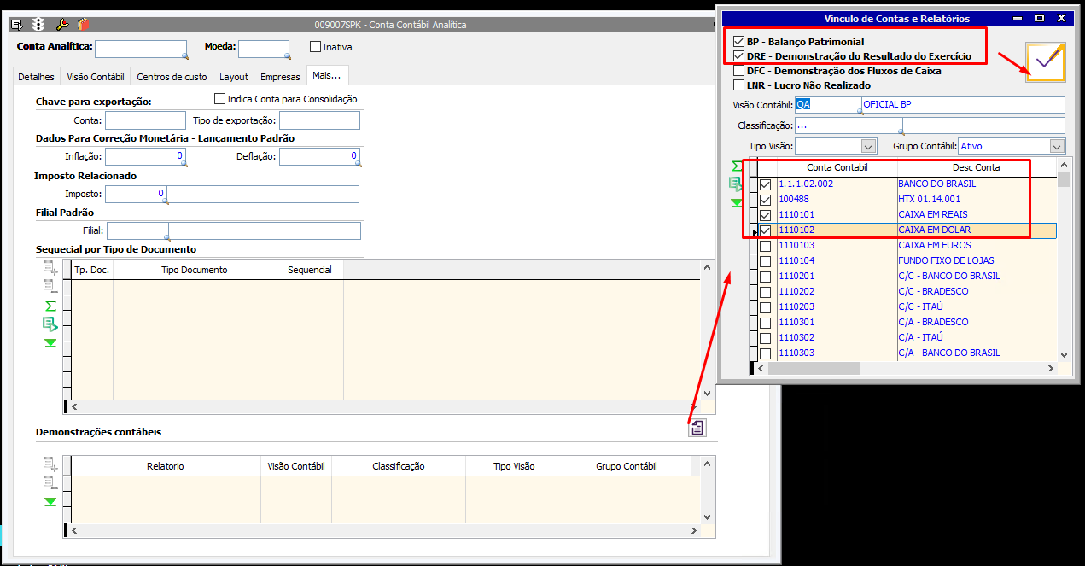Open the Empresas tab
Image resolution: width=1085 pixels, height=566 pixels.
tap(280, 77)
